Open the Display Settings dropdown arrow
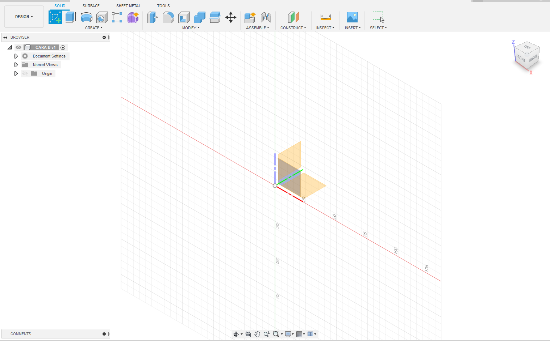The height and width of the screenshot is (341, 550). coord(293,334)
